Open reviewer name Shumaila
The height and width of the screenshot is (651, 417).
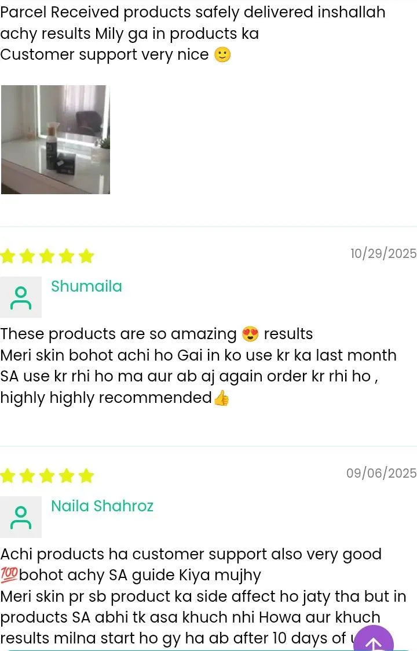(x=86, y=286)
